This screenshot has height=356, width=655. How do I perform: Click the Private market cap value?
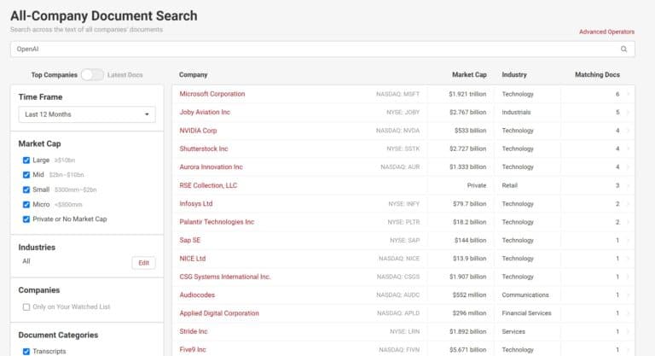pos(477,185)
